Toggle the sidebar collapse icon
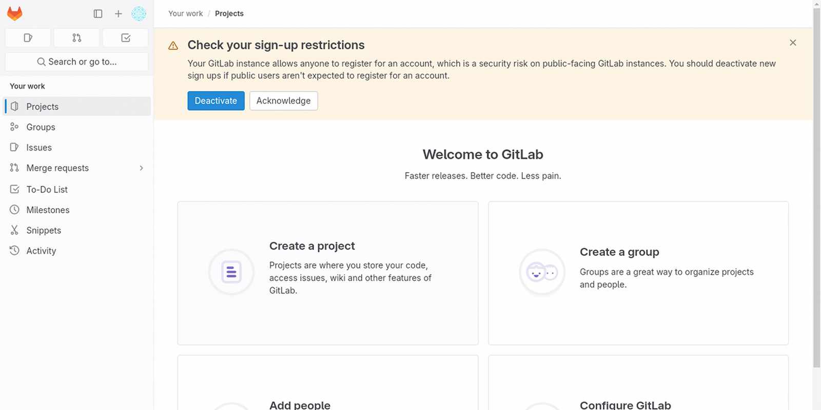Screen dimensions: 821x410 98,14
